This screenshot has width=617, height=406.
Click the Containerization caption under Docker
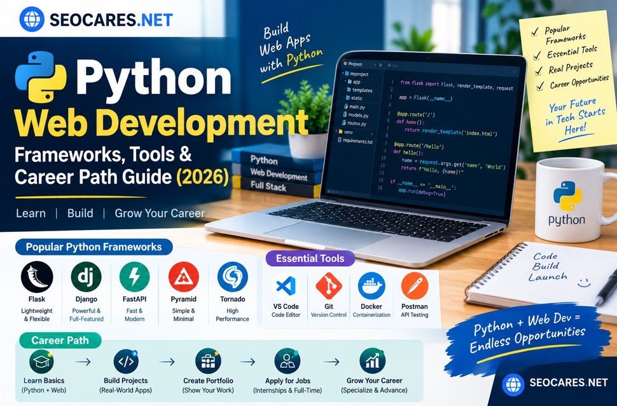coord(371,315)
